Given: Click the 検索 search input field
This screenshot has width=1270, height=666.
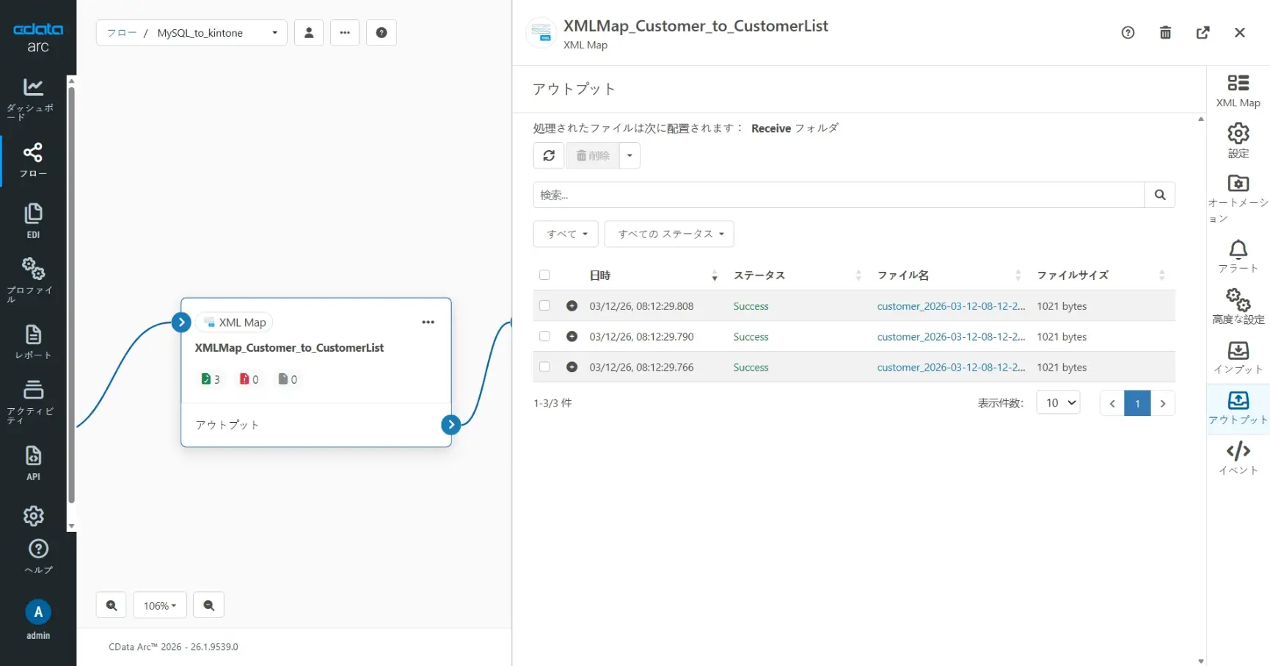Looking at the screenshot, I should pyautogui.click(x=839, y=195).
